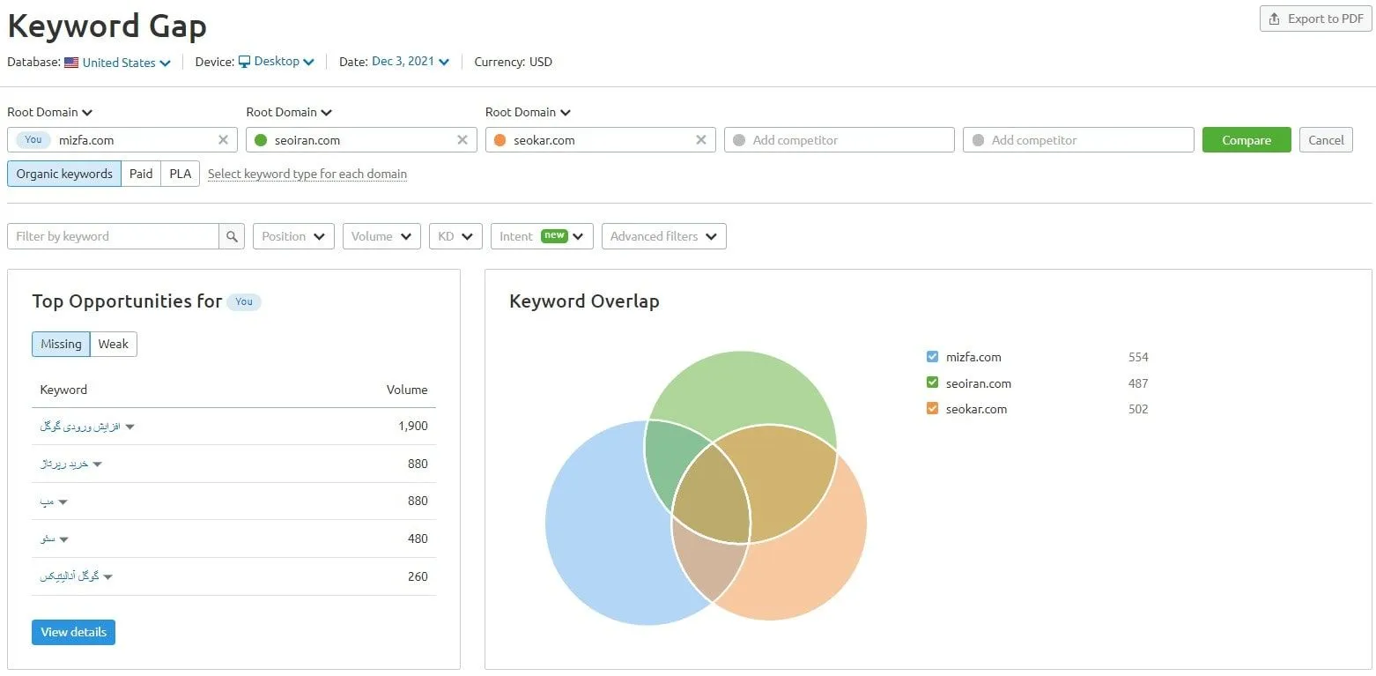The image size is (1376, 676).
Task: Click the search magnifier icon beside keyword filter
Action: coord(232,236)
